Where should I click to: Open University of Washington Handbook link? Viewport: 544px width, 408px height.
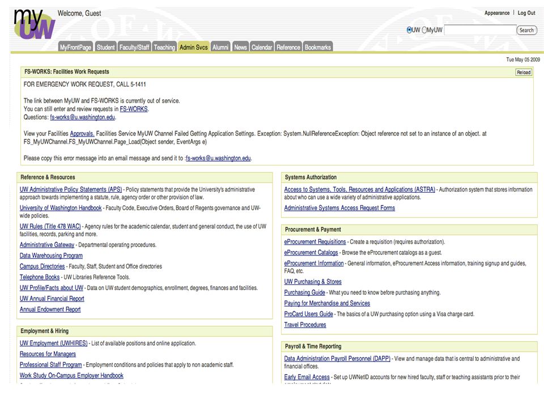[61, 208]
